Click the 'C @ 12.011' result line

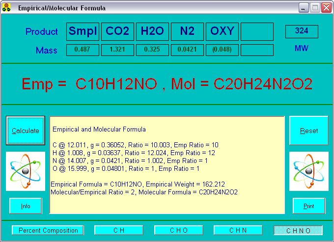136,145
